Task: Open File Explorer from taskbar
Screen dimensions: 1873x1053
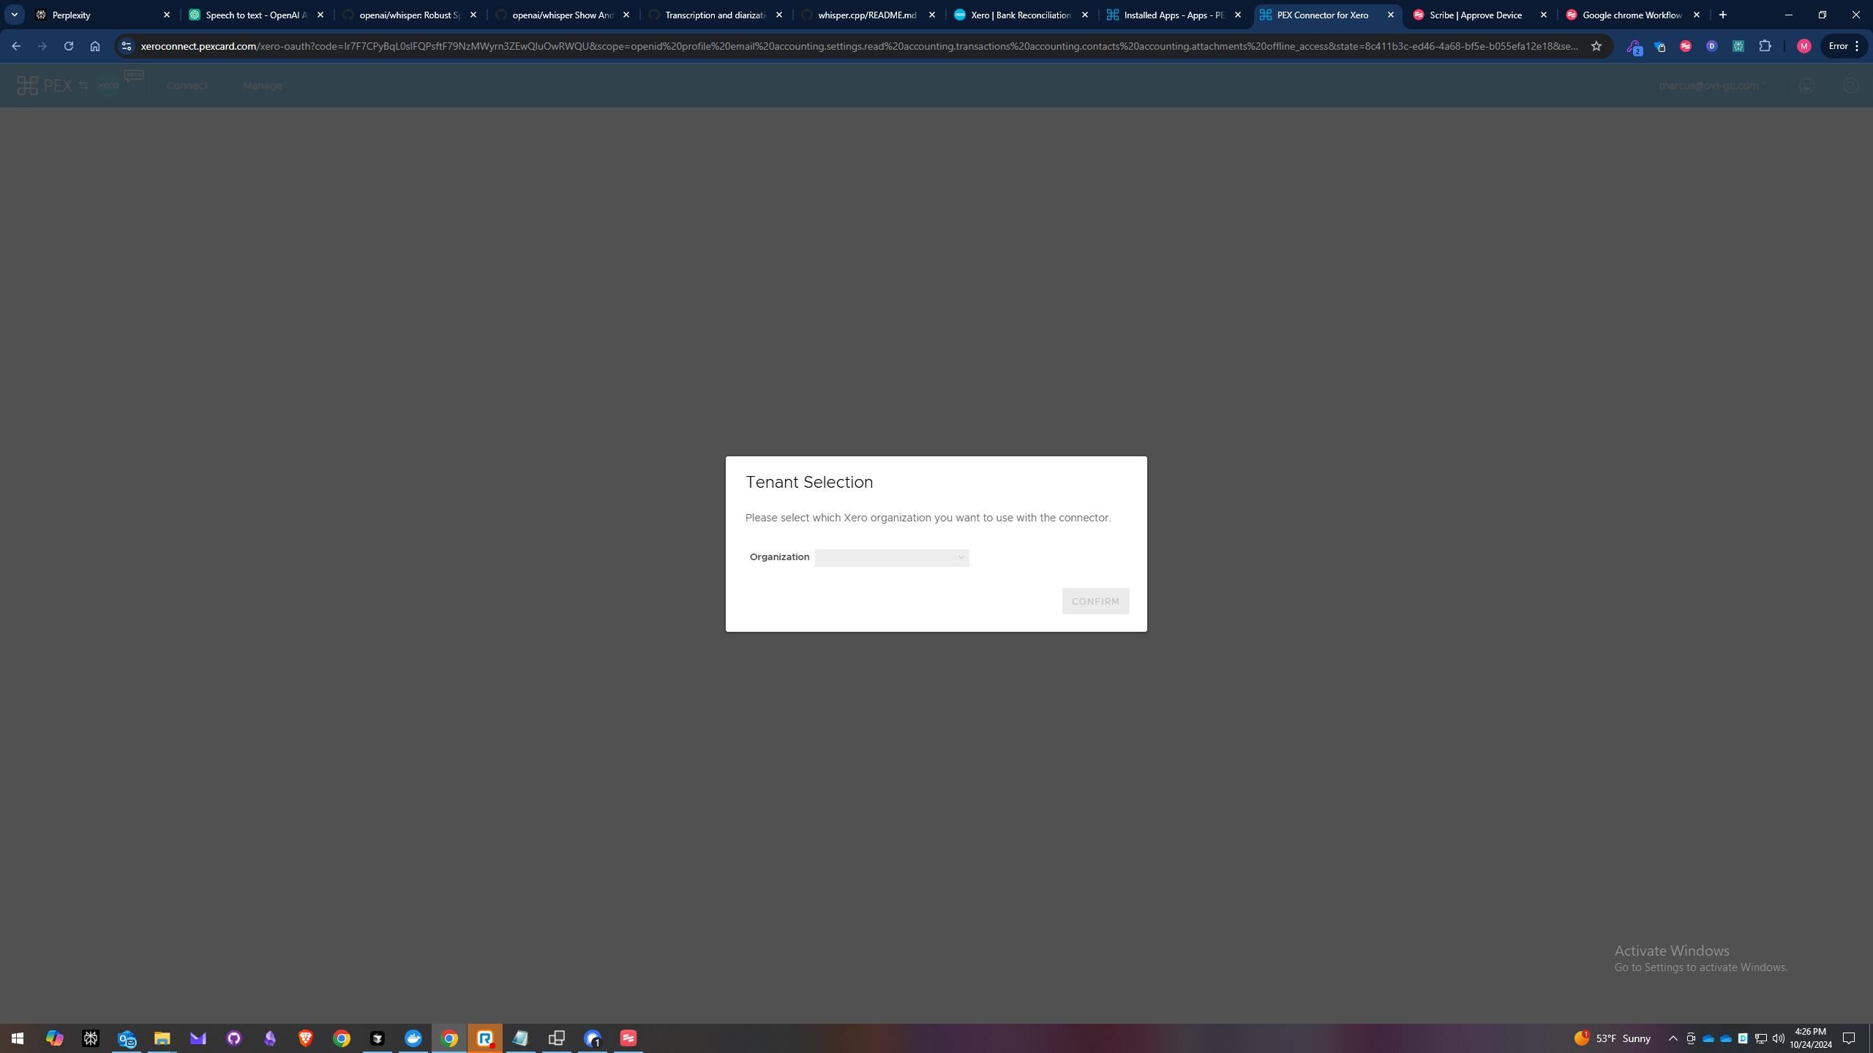Action: click(x=162, y=1038)
